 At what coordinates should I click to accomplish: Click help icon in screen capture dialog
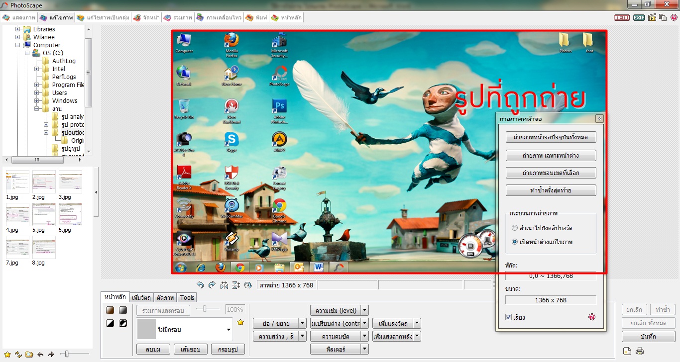click(592, 317)
